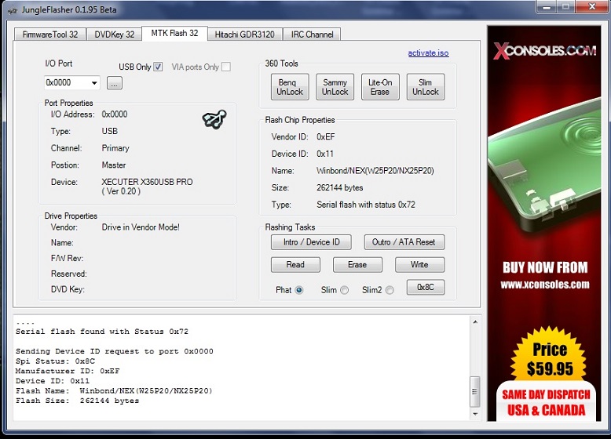This screenshot has height=439, width=611.
Task: Click the Write flashing task button
Action: click(x=419, y=265)
